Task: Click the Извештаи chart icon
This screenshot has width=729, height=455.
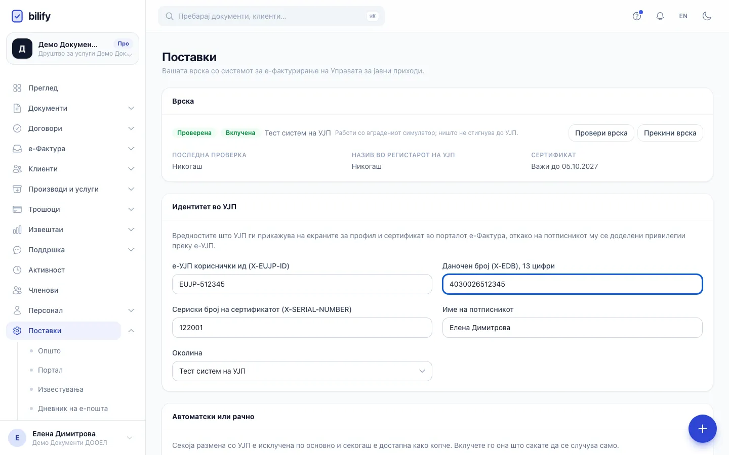Action: 17,230
